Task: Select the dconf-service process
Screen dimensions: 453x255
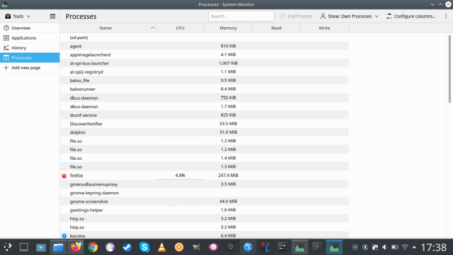Action: click(204, 115)
